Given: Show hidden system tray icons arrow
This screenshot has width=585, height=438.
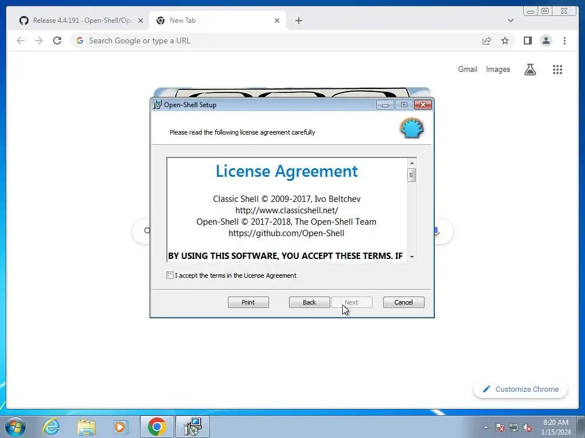Looking at the screenshot, I should [486, 427].
